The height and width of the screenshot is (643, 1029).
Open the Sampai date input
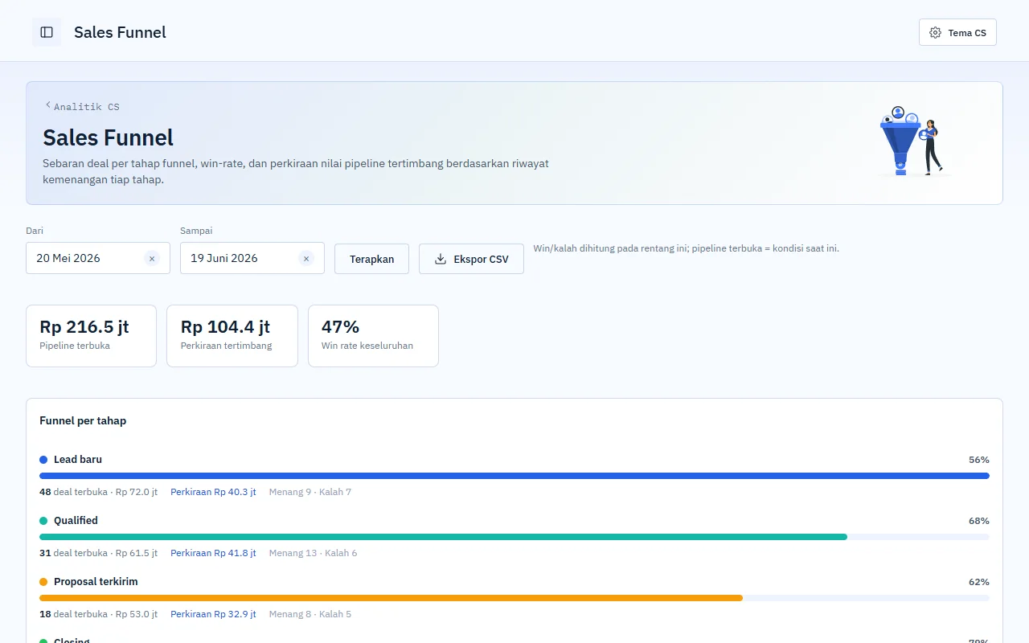[252, 258]
